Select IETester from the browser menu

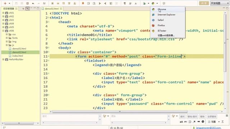click(x=168, y=31)
